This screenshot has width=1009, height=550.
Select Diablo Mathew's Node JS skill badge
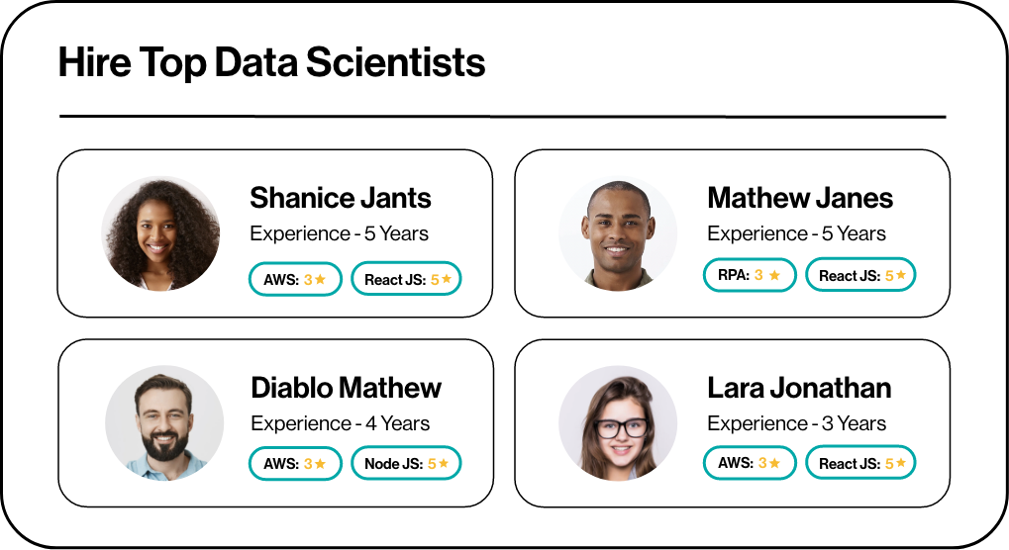pos(406,463)
